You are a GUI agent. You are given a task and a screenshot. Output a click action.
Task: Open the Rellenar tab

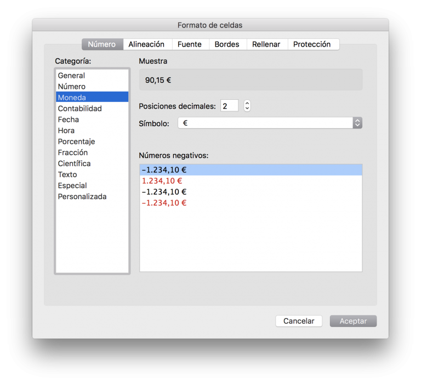[x=267, y=44]
